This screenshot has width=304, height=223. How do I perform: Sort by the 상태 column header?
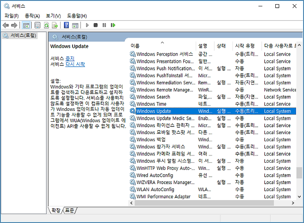coord(223,46)
